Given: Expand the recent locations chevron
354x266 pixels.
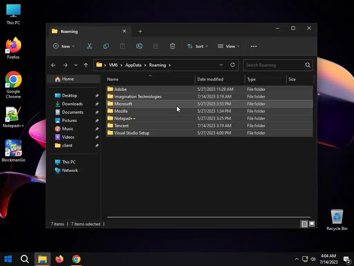Looking at the screenshot, I should coord(76,65).
